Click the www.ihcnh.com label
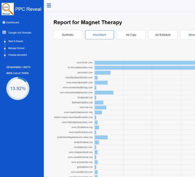The image size is (195, 177). click(x=85, y=63)
